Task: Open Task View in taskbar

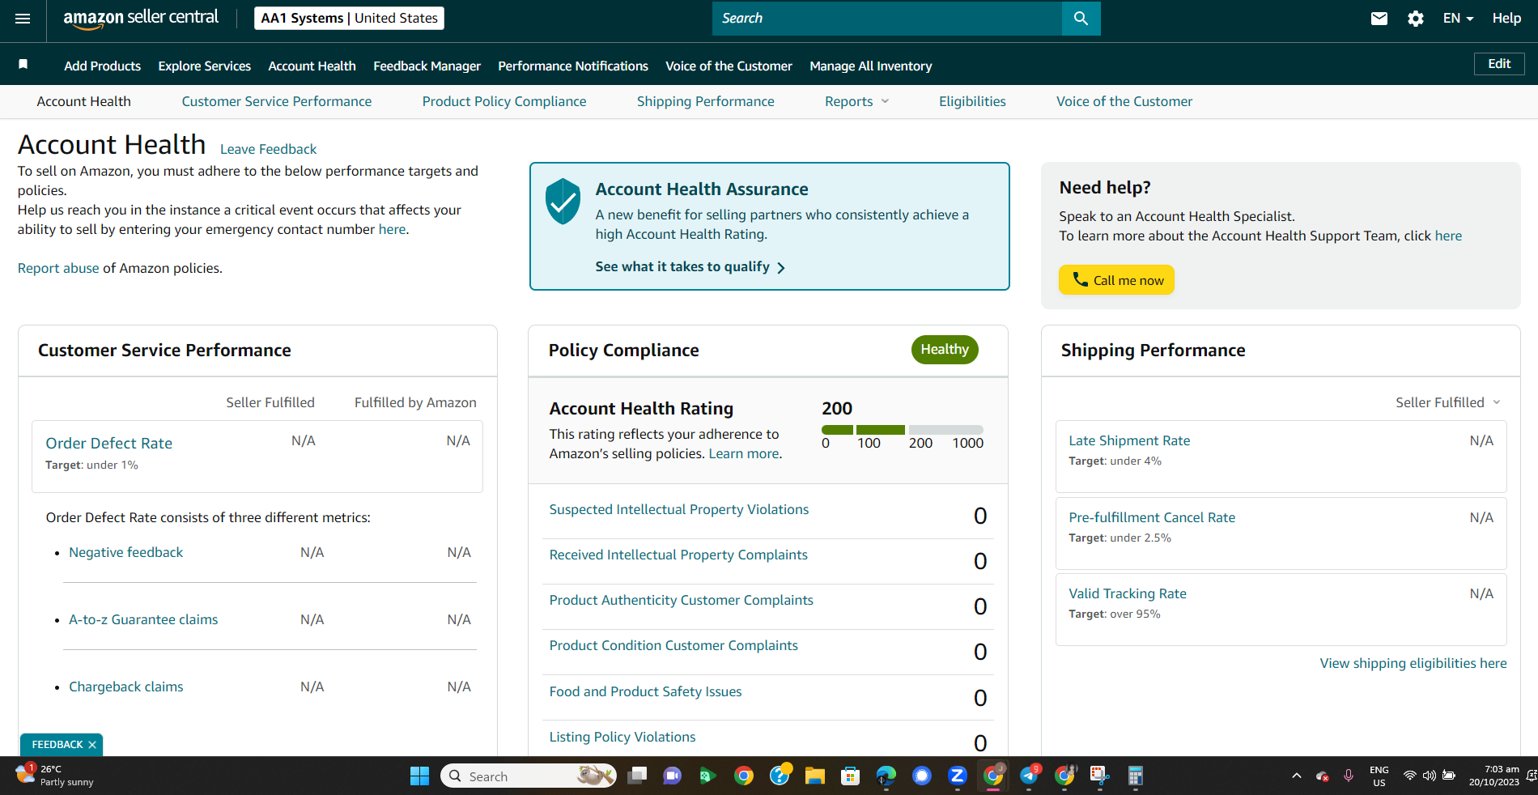Action: 638,776
